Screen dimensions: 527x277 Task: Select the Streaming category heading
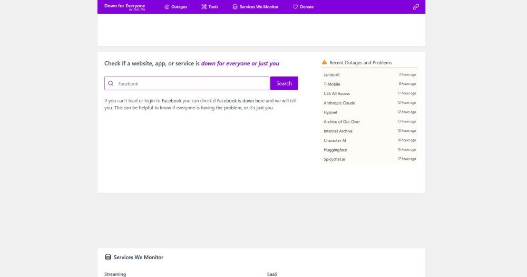(x=115, y=274)
